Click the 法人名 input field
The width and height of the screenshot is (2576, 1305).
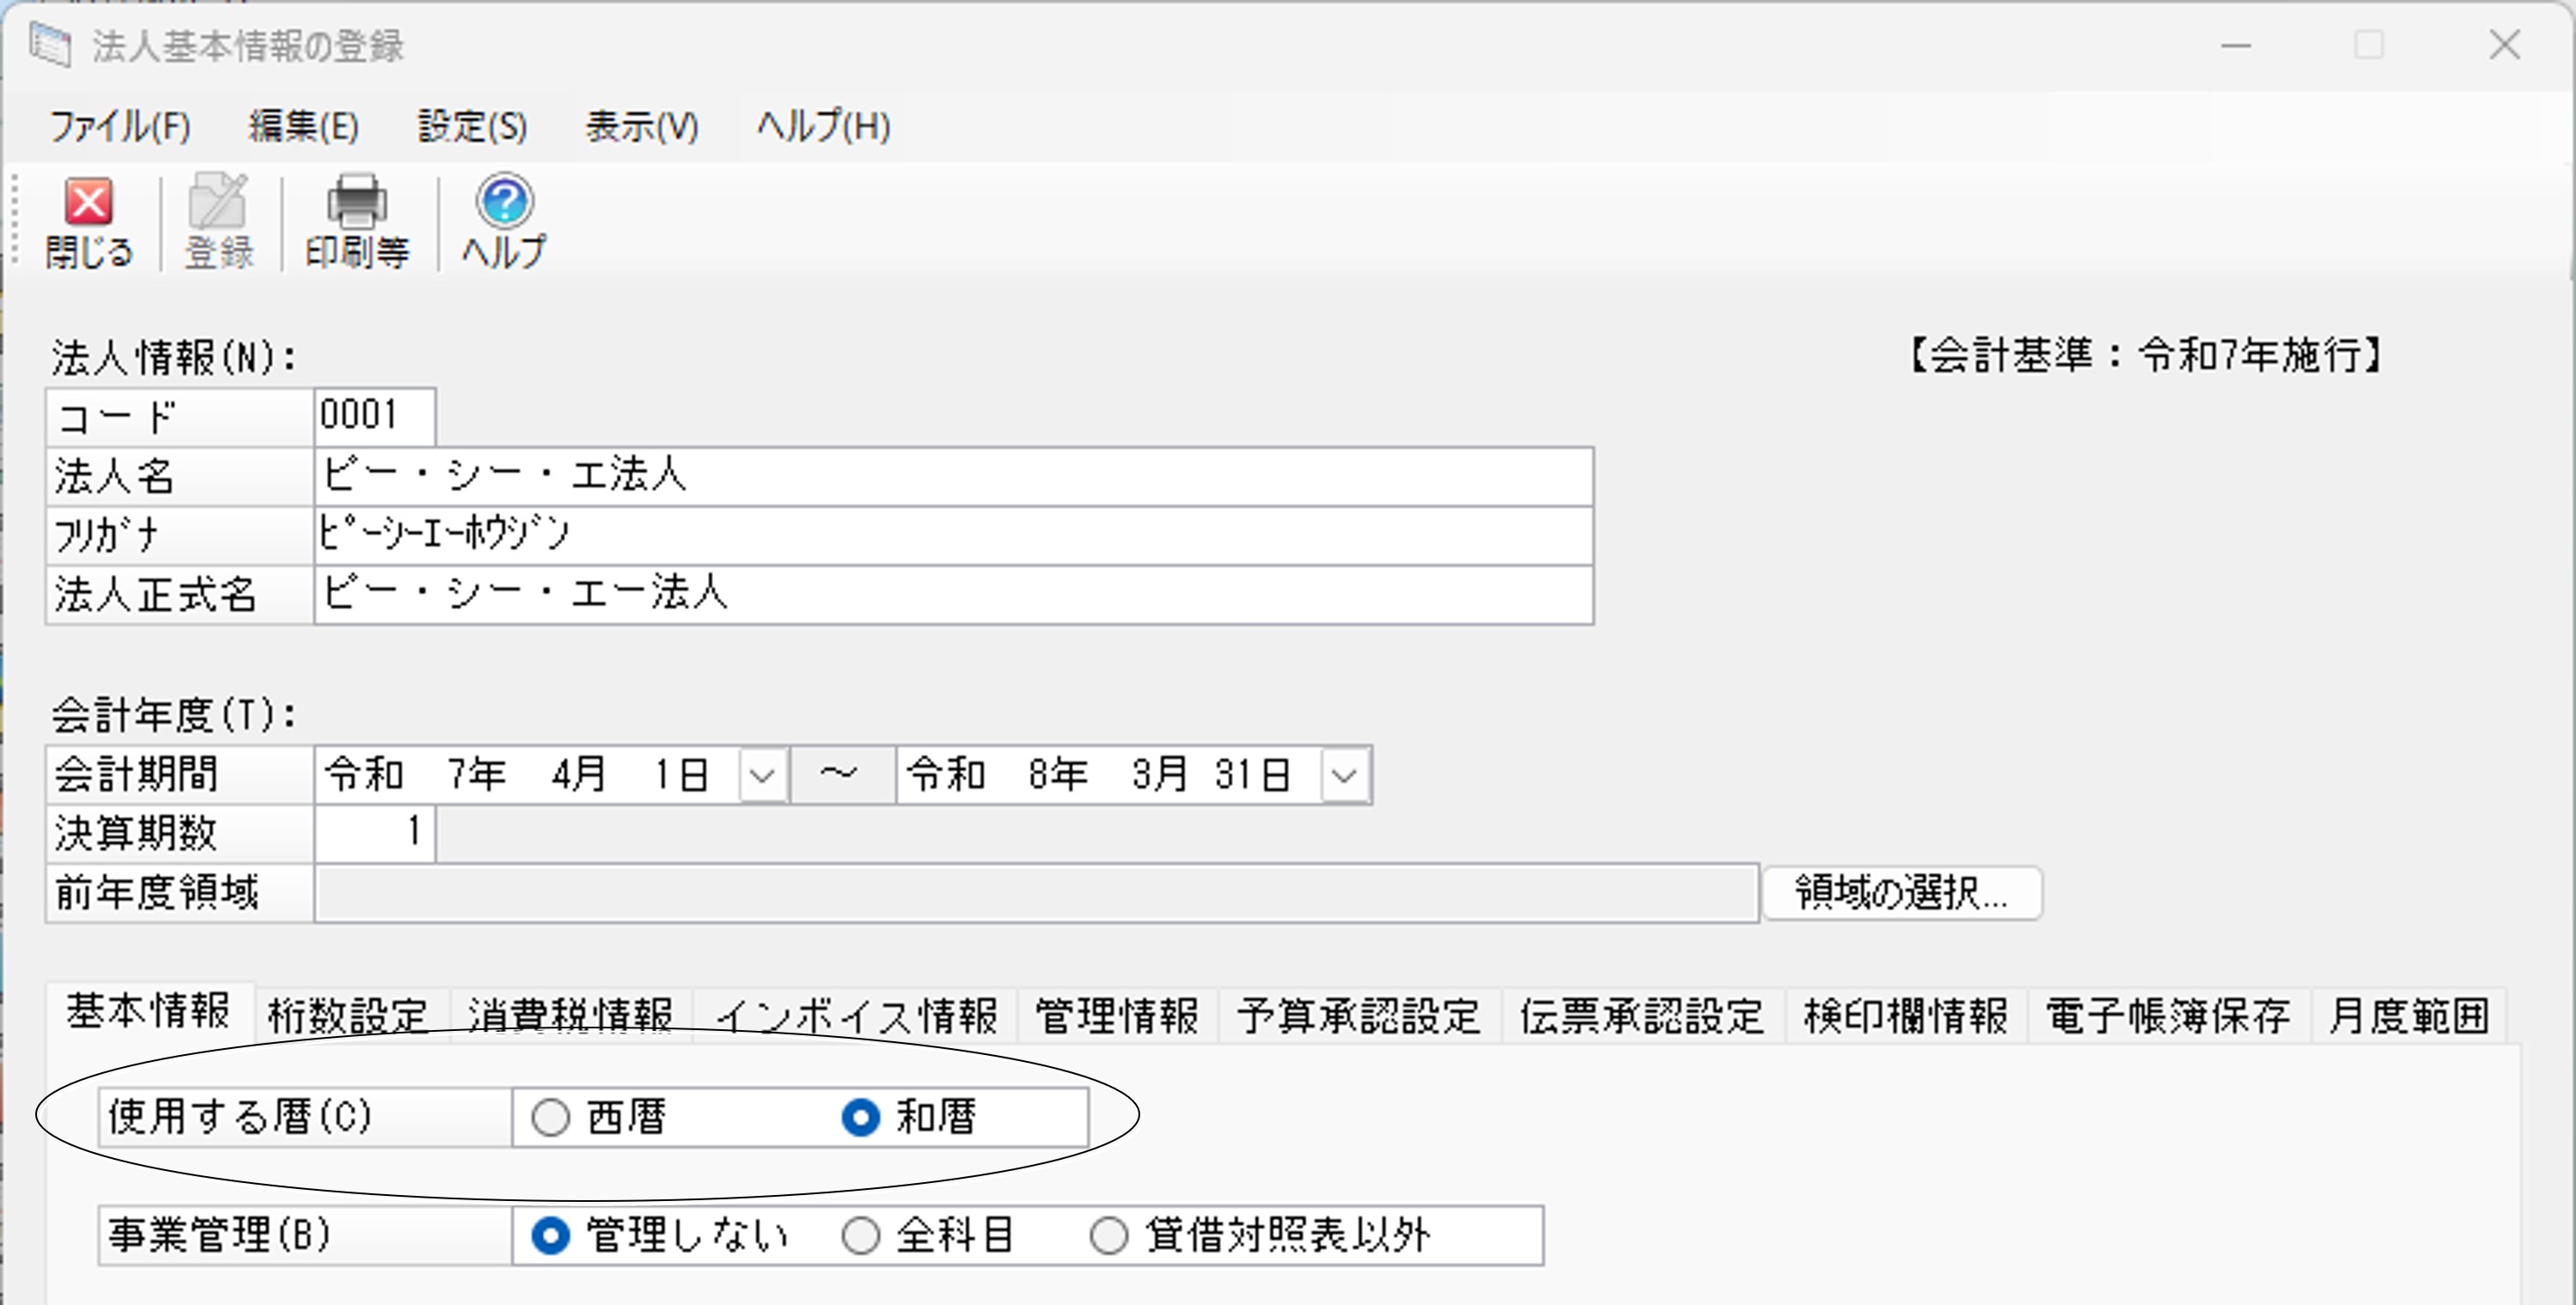click(952, 476)
